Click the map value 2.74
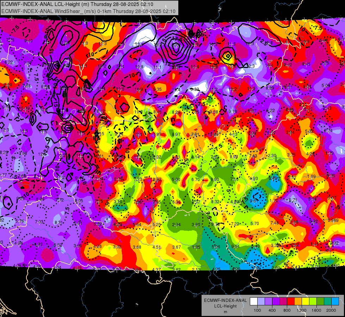 tap(328, 130)
